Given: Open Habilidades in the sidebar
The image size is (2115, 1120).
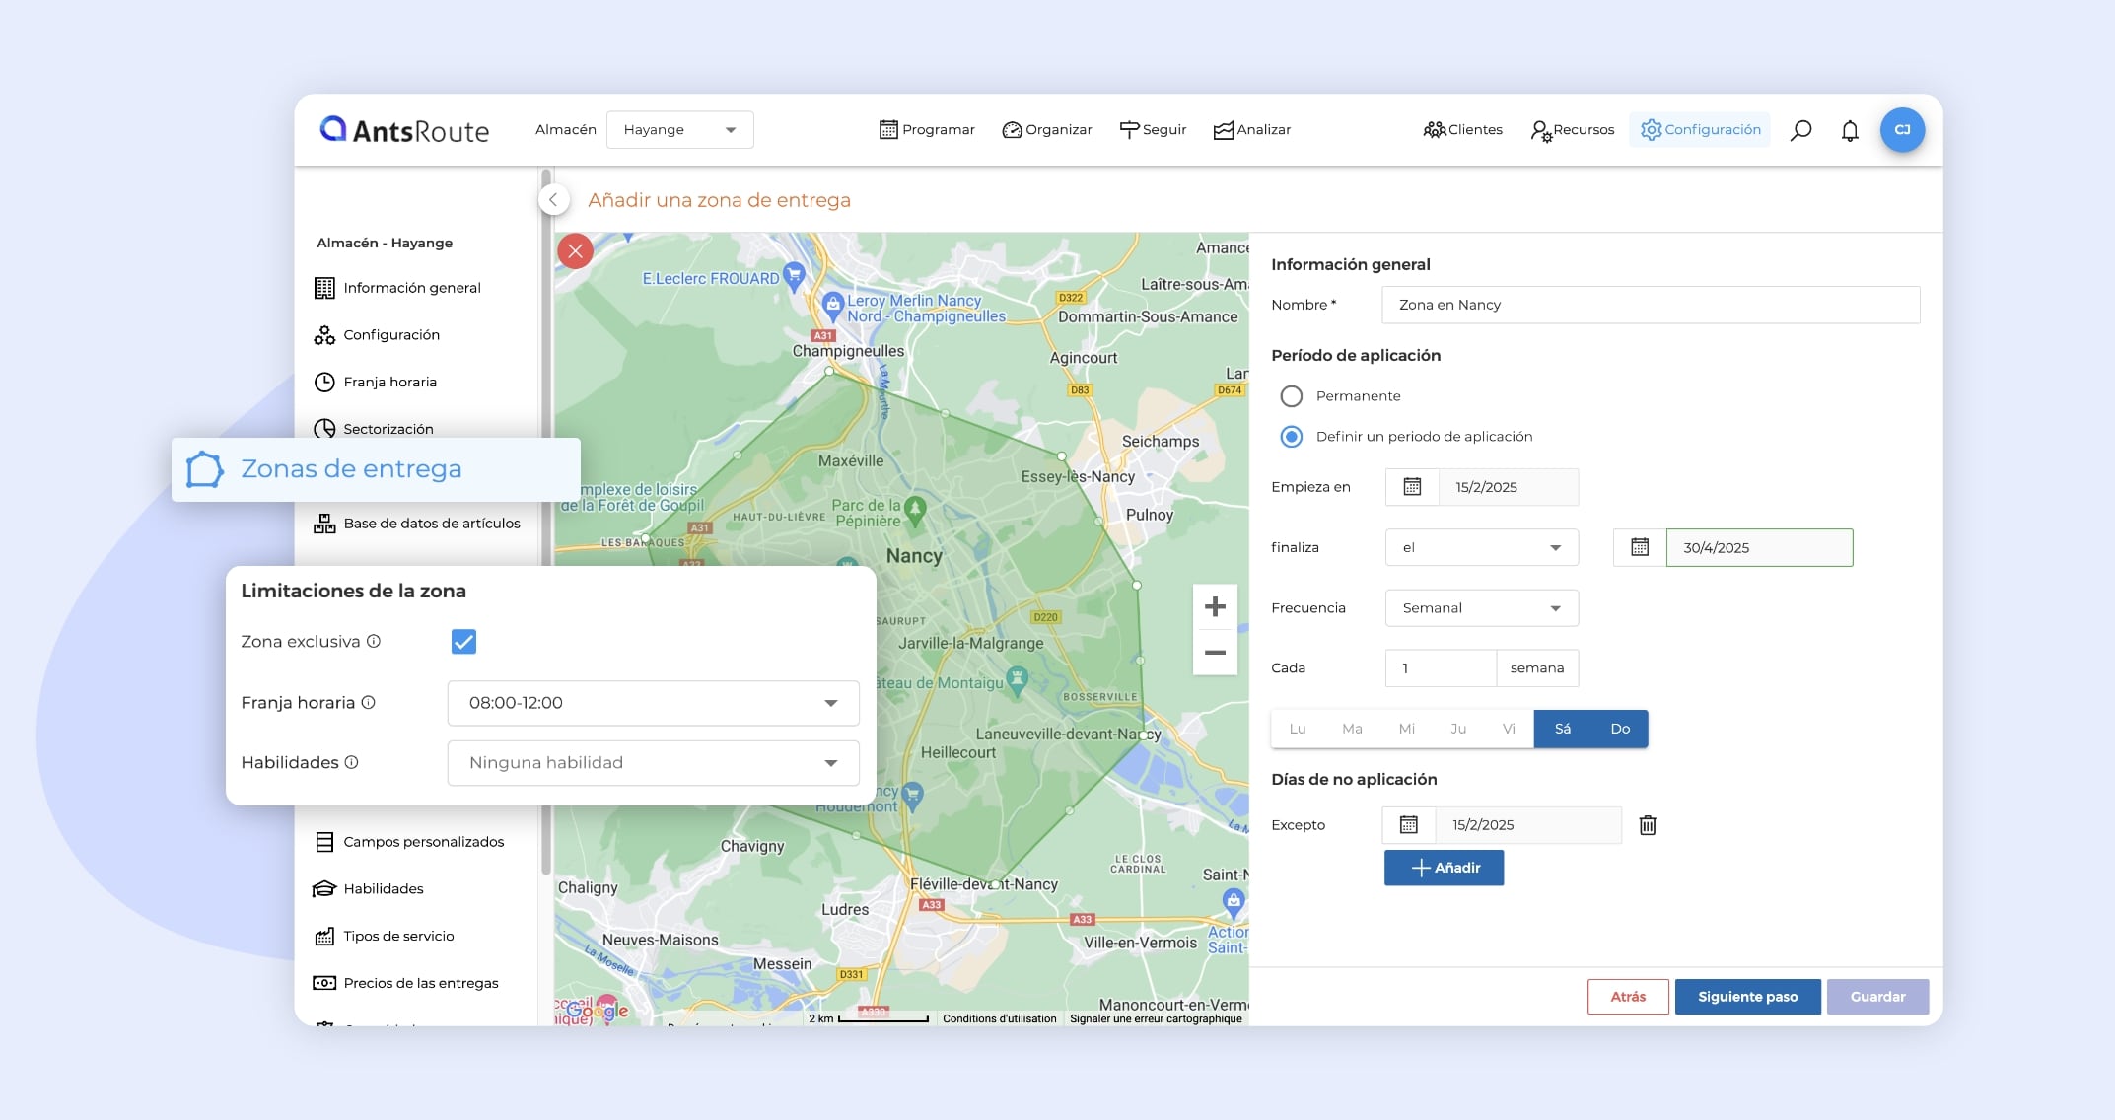Looking at the screenshot, I should pyautogui.click(x=383, y=889).
